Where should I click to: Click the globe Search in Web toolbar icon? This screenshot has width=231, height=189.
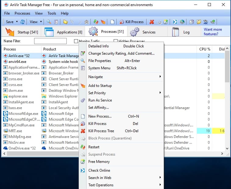tap(182, 22)
